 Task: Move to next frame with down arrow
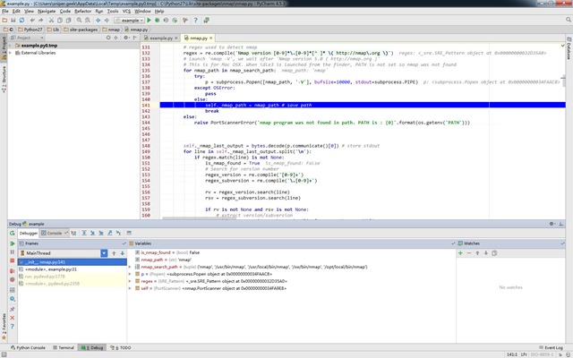tap(123, 253)
